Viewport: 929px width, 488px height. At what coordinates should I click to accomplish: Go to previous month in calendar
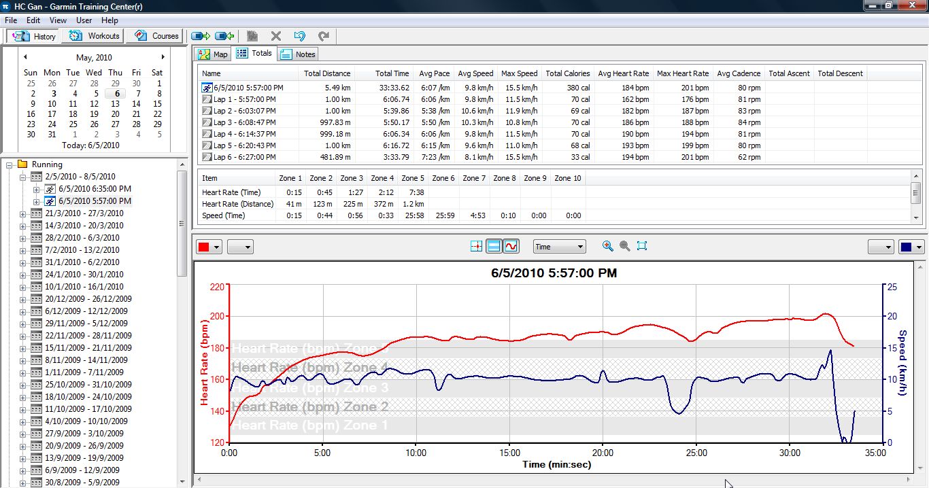25,57
